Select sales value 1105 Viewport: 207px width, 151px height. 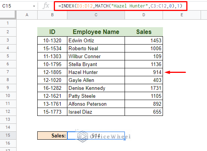pyautogui.click(x=144, y=96)
